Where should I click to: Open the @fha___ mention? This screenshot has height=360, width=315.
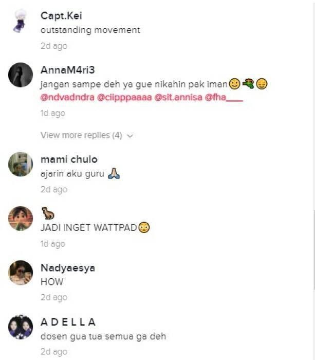coord(224,97)
